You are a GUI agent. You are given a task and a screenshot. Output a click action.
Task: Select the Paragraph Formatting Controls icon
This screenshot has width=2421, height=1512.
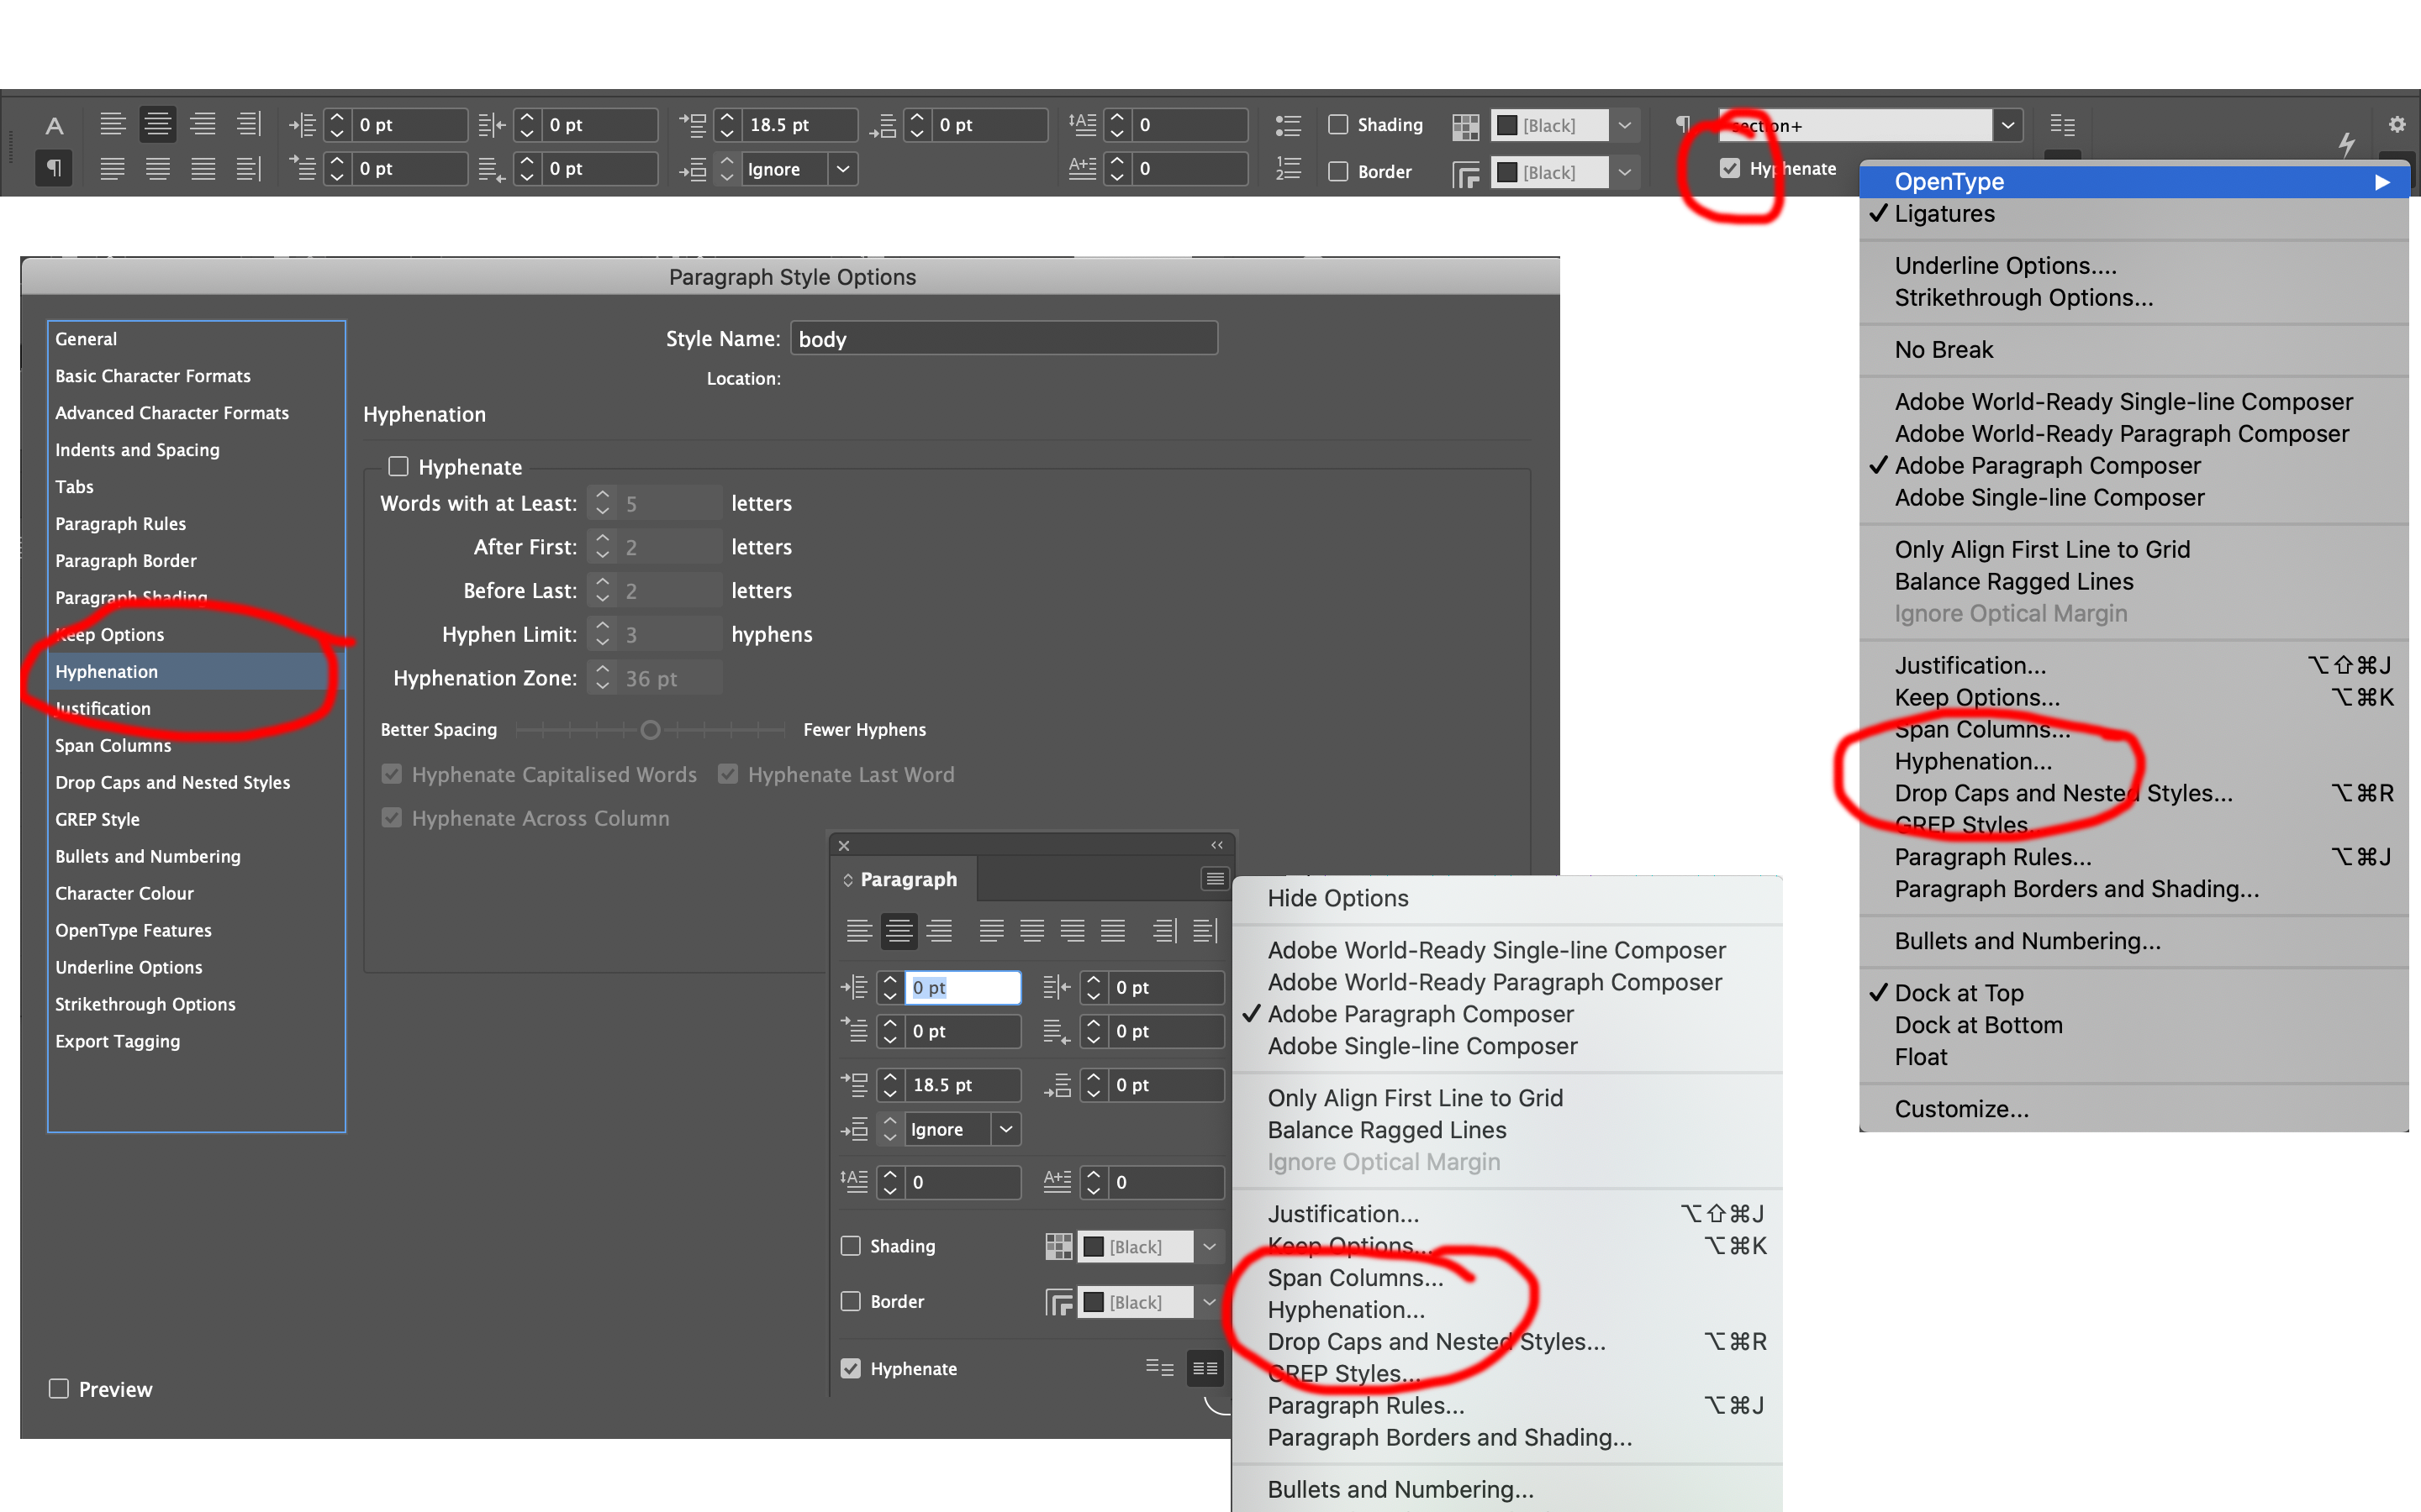(53, 168)
